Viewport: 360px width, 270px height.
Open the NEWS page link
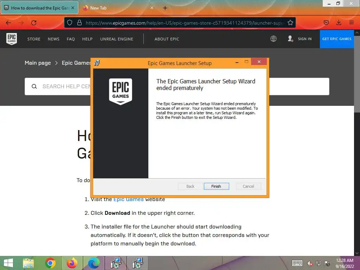coord(53,39)
